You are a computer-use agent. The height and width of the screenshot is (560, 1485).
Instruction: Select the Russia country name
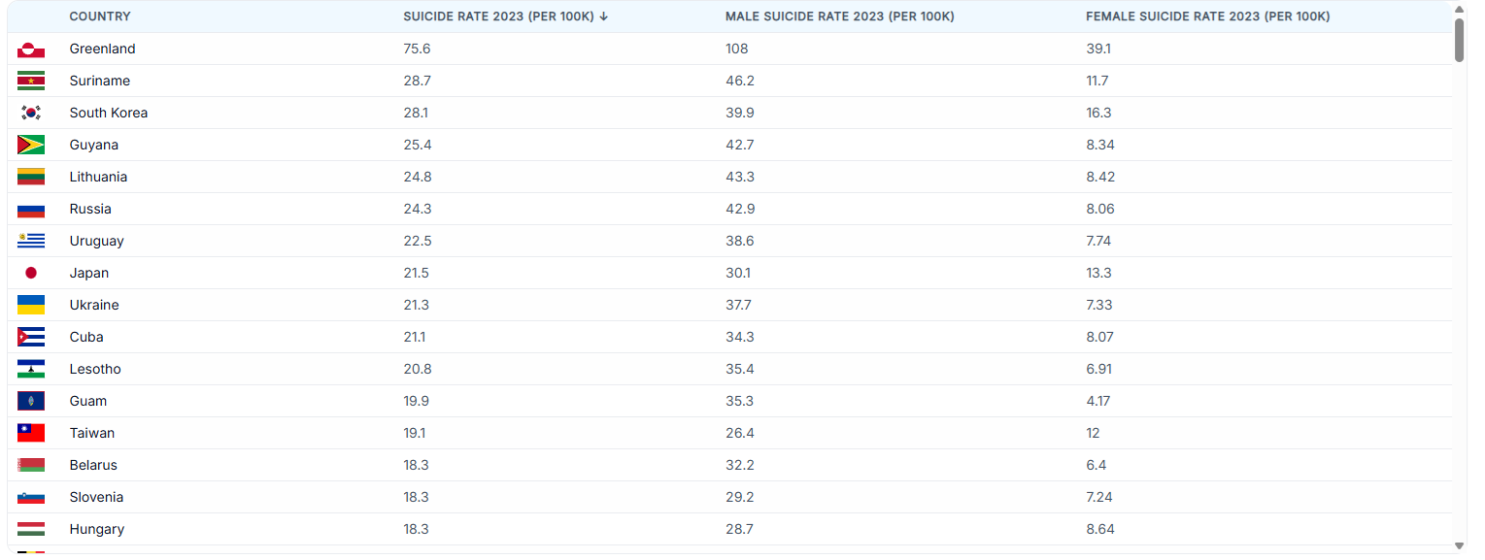point(90,209)
